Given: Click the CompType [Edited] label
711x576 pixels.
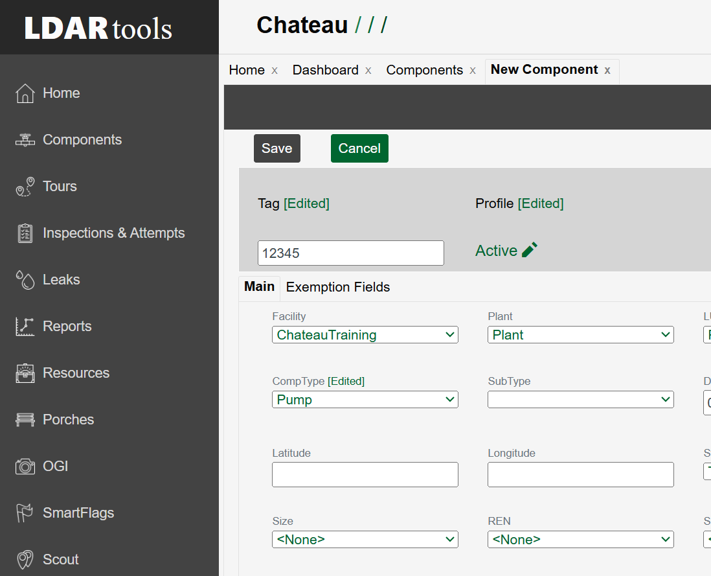Looking at the screenshot, I should tap(319, 381).
